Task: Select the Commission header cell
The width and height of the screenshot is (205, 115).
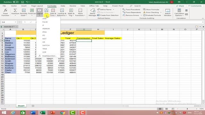Action: (84, 38)
